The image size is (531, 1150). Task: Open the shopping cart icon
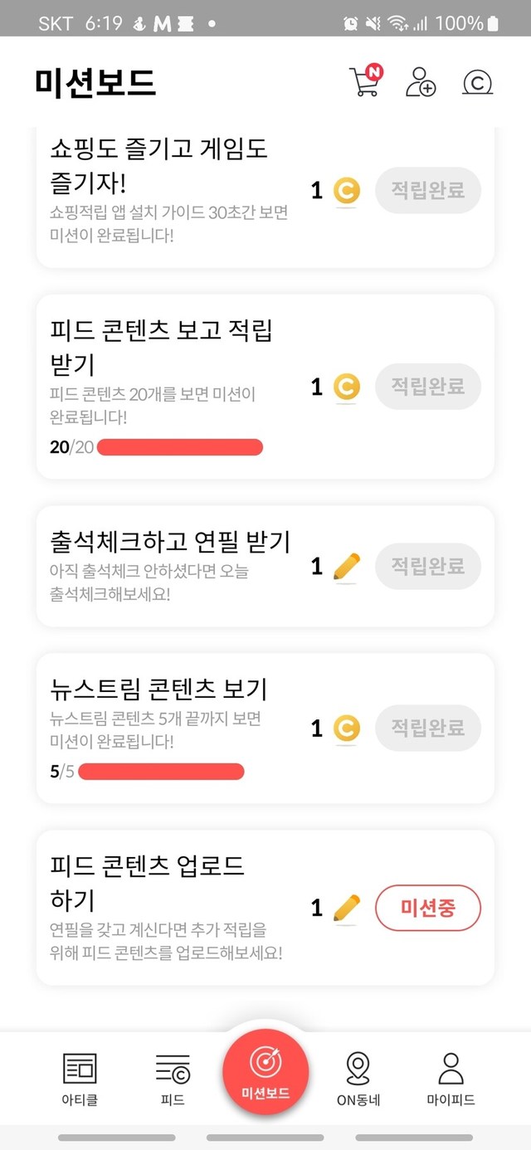[364, 81]
